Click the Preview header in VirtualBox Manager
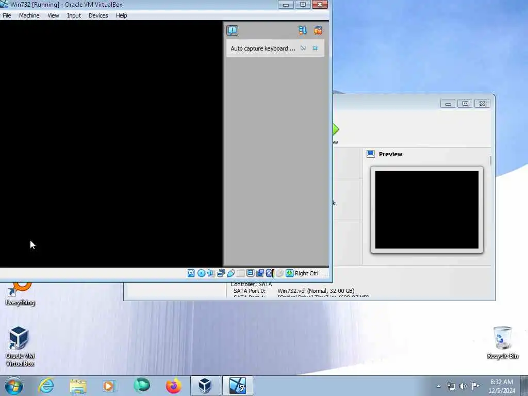 coord(390,154)
